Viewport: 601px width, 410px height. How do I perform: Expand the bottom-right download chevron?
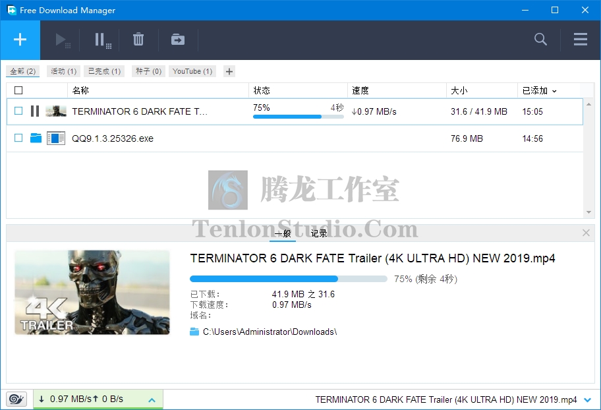tap(587, 400)
